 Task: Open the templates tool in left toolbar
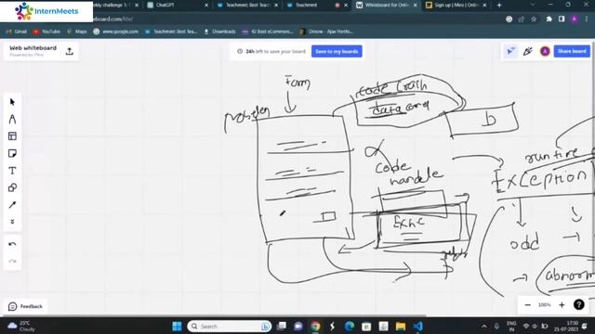click(x=12, y=136)
